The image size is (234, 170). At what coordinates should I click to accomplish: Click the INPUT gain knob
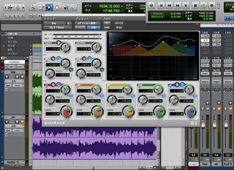(x=66, y=47)
